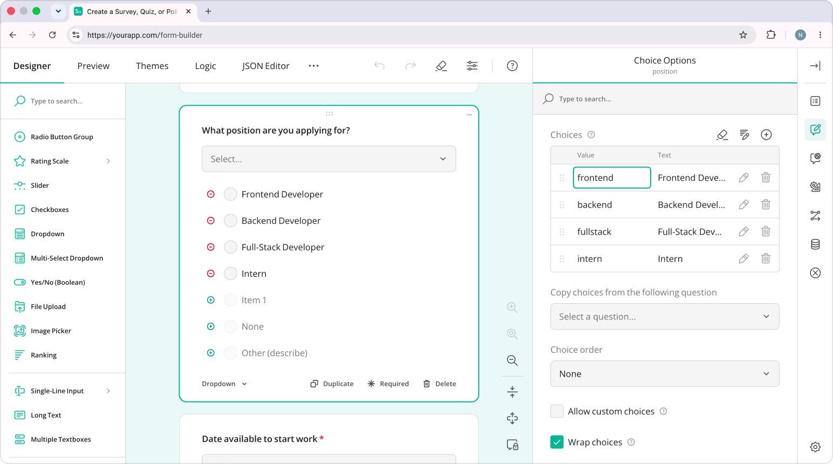Open the settings gear in right sidebar
This screenshot has width=833, height=464.
(x=815, y=447)
